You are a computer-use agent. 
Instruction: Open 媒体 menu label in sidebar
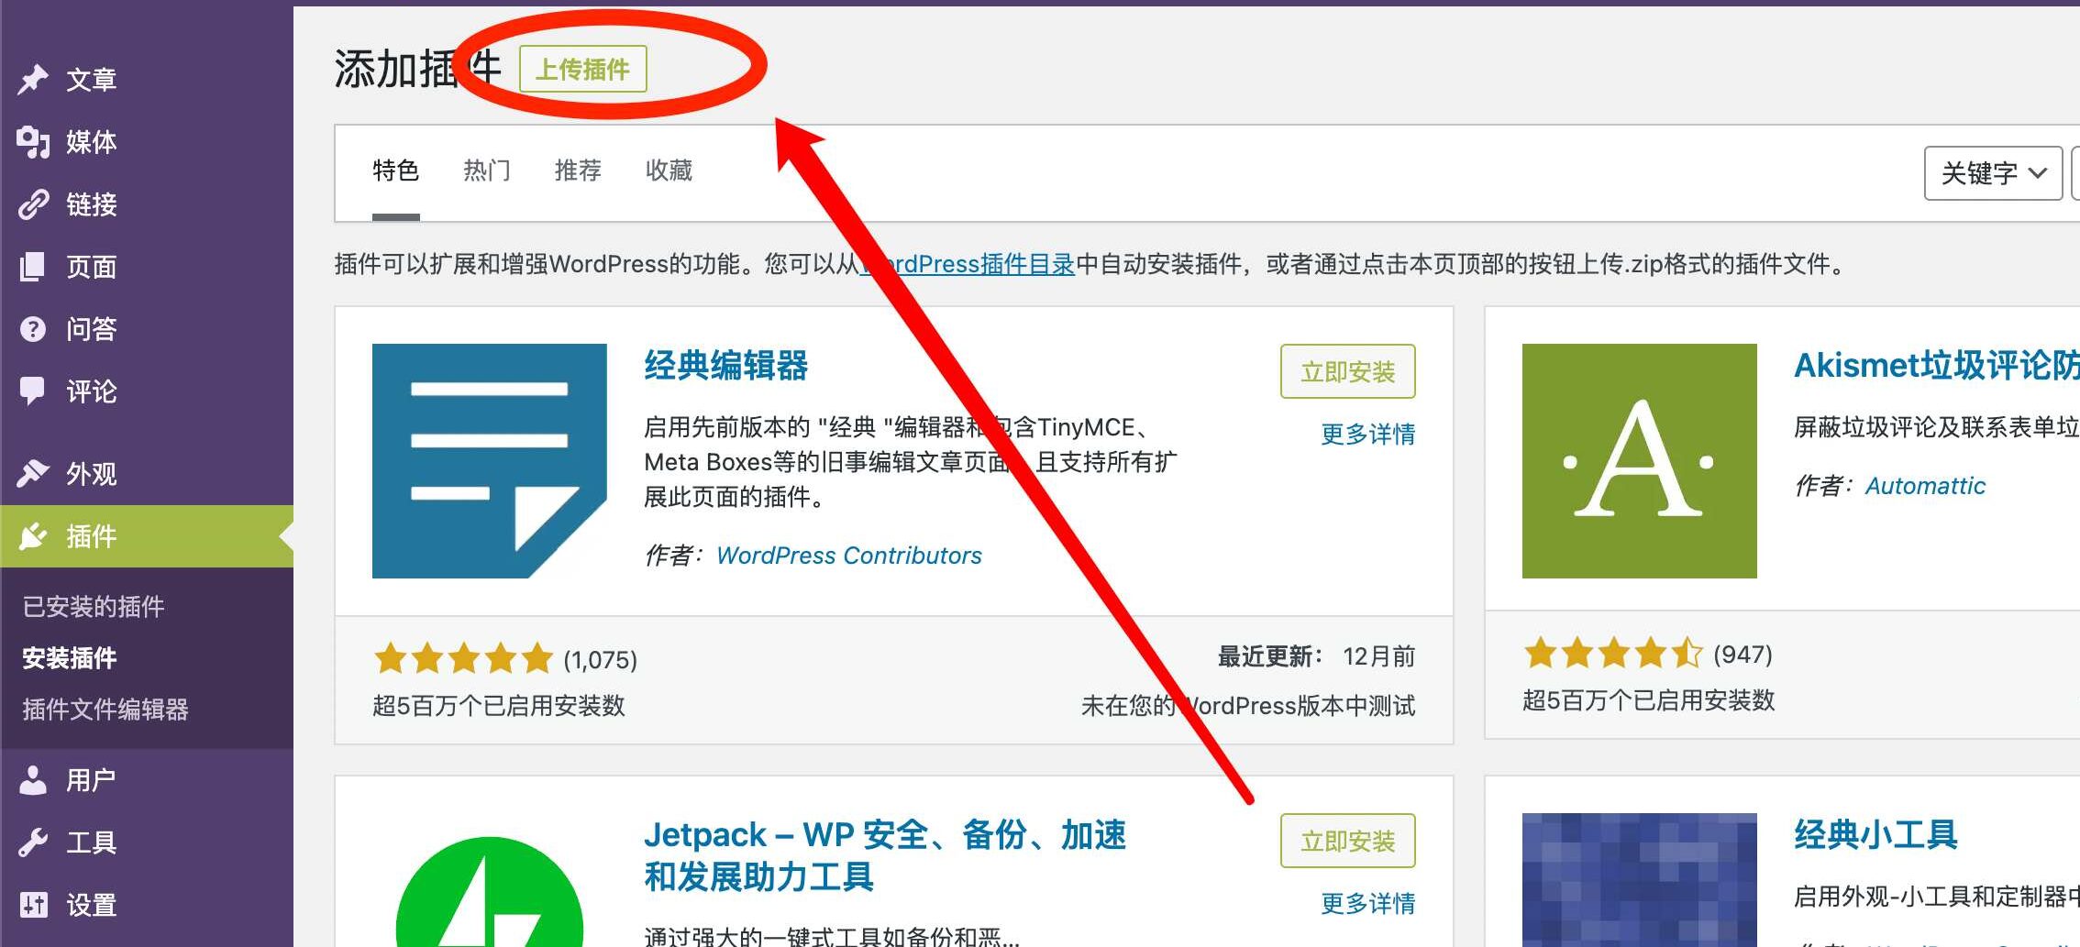tap(91, 142)
